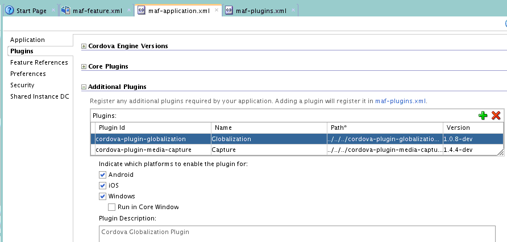Click the Plugin Id column header

(153, 128)
